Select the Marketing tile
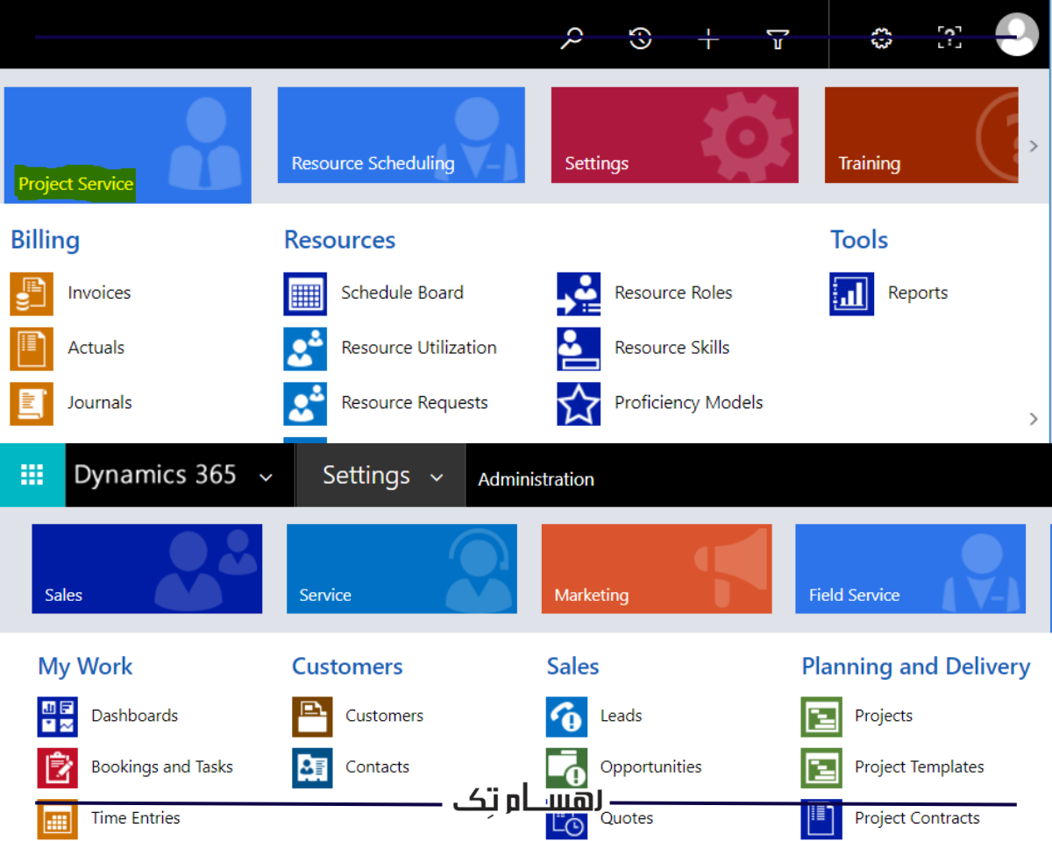 656,569
